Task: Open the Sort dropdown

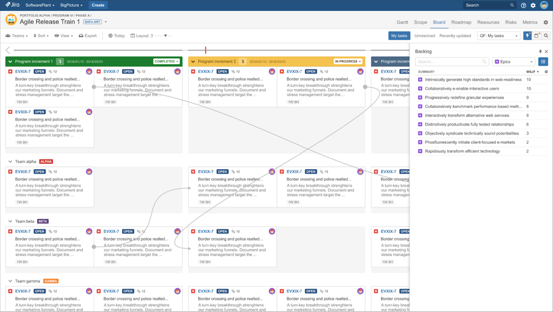Action: (41, 35)
